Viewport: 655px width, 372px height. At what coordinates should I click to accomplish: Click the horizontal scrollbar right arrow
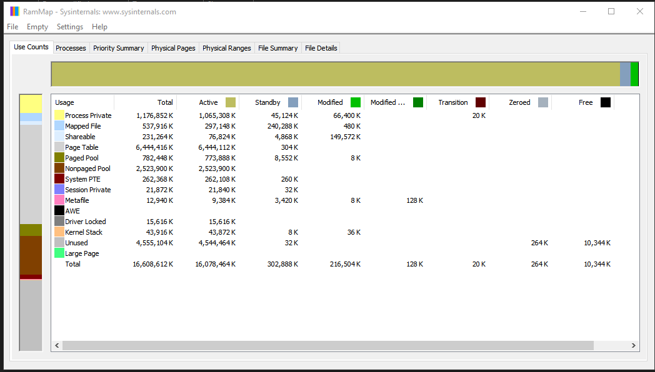633,345
